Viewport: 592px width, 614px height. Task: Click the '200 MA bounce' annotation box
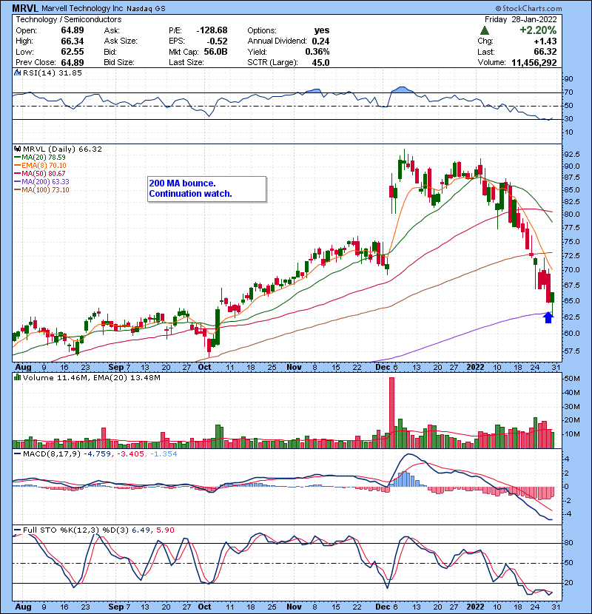point(206,189)
